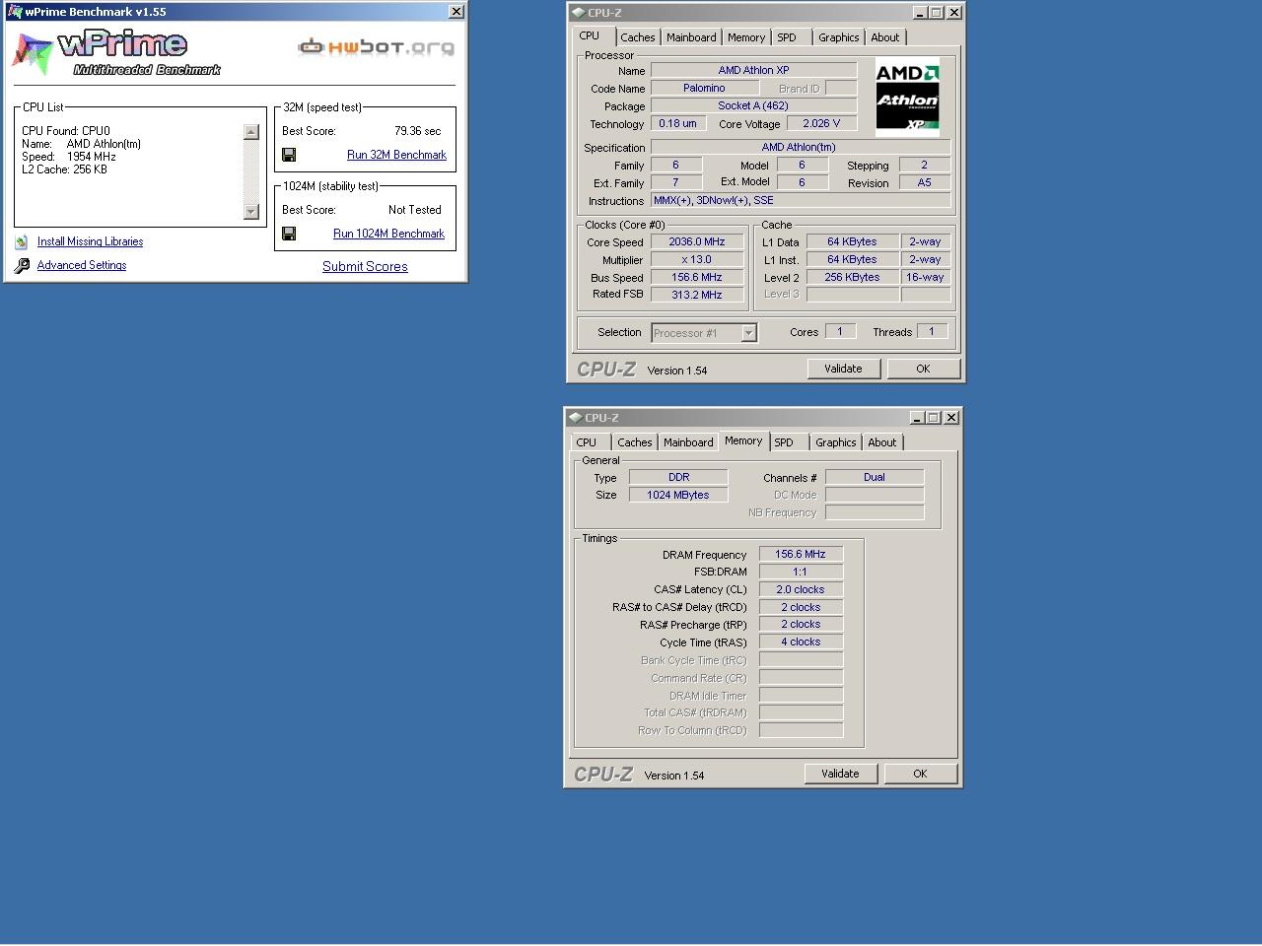The width and height of the screenshot is (1262, 946).
Task: Click the Technology 0.18 um field
Action: click(x=677, y=124)
